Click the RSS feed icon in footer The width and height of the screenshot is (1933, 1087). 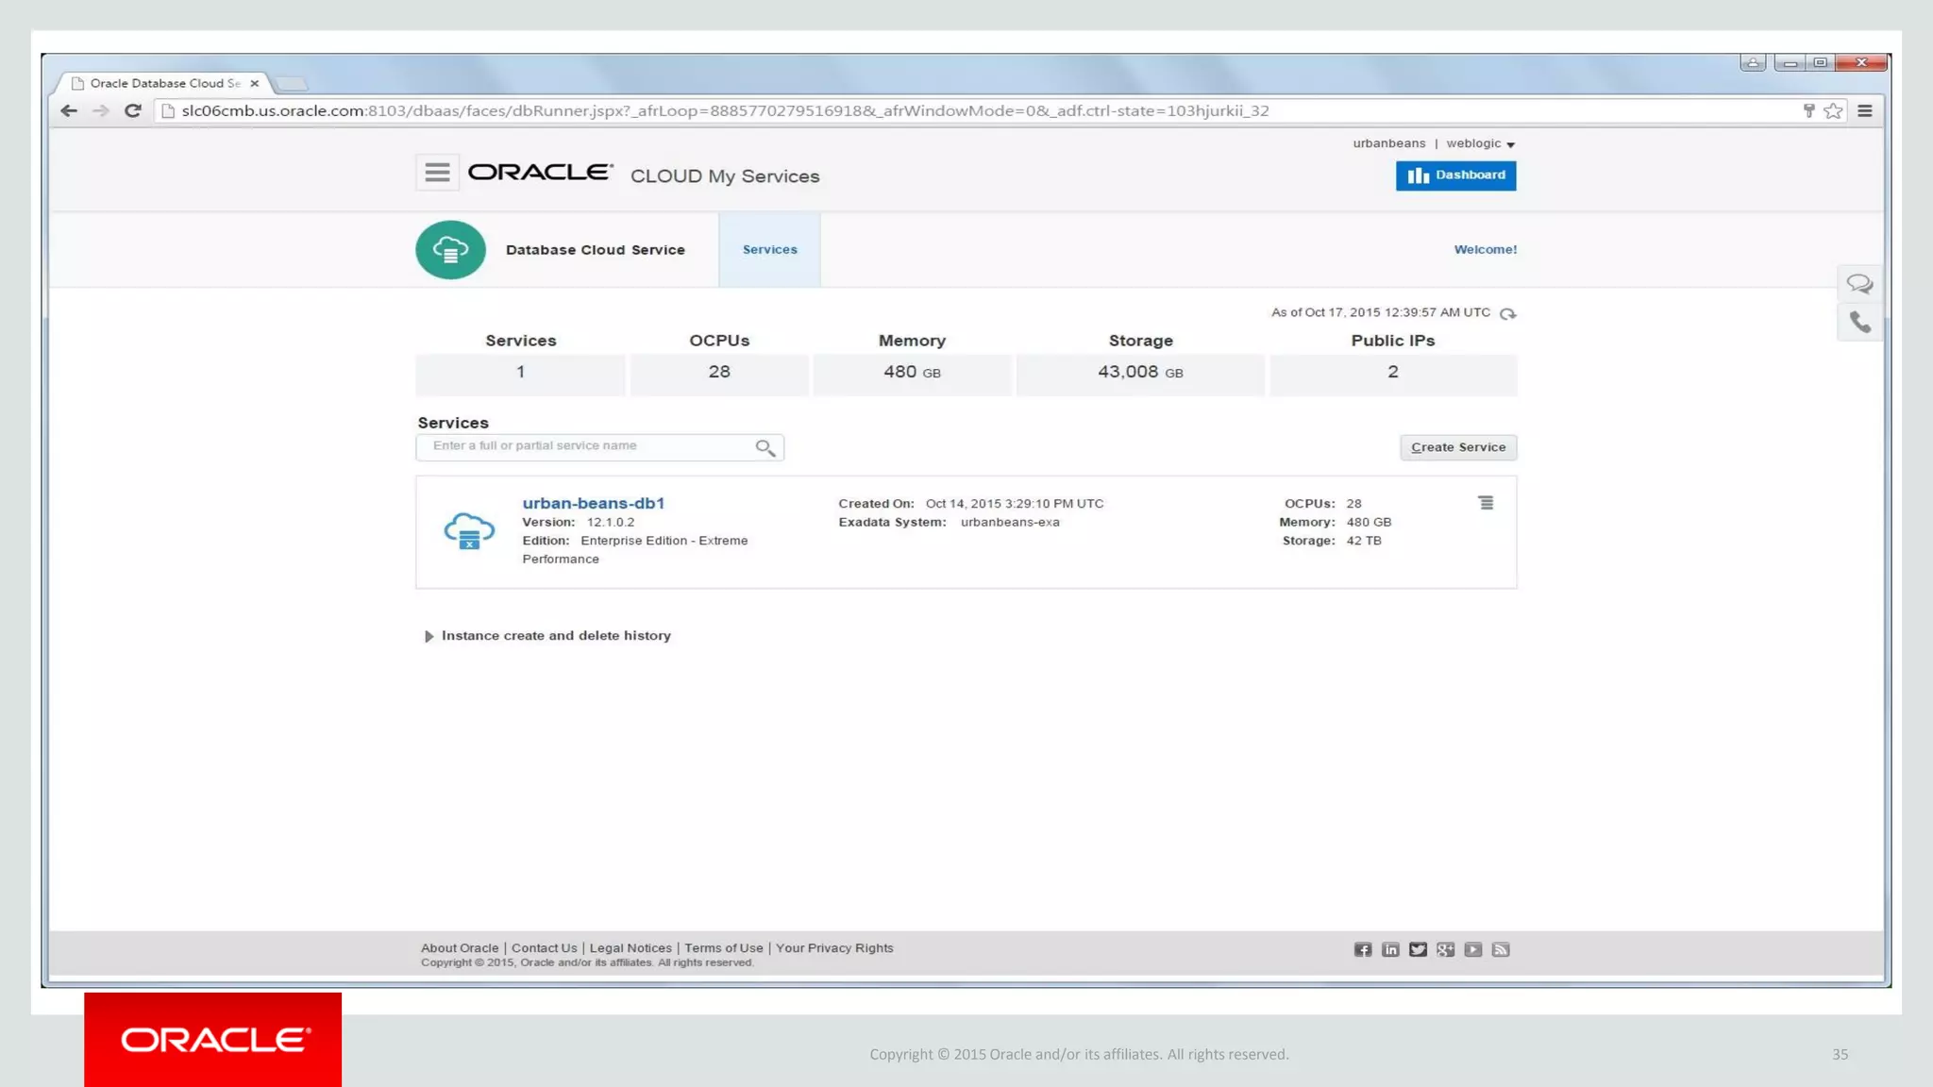click(x=1501, y=949)
